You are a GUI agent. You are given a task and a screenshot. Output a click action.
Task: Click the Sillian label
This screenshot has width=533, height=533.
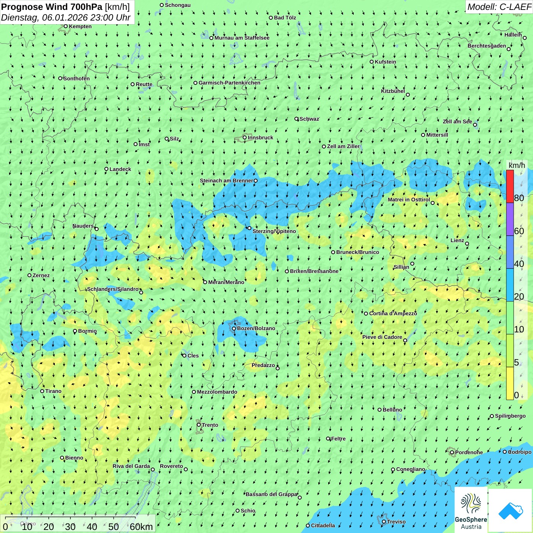click(x=401, y=267)
